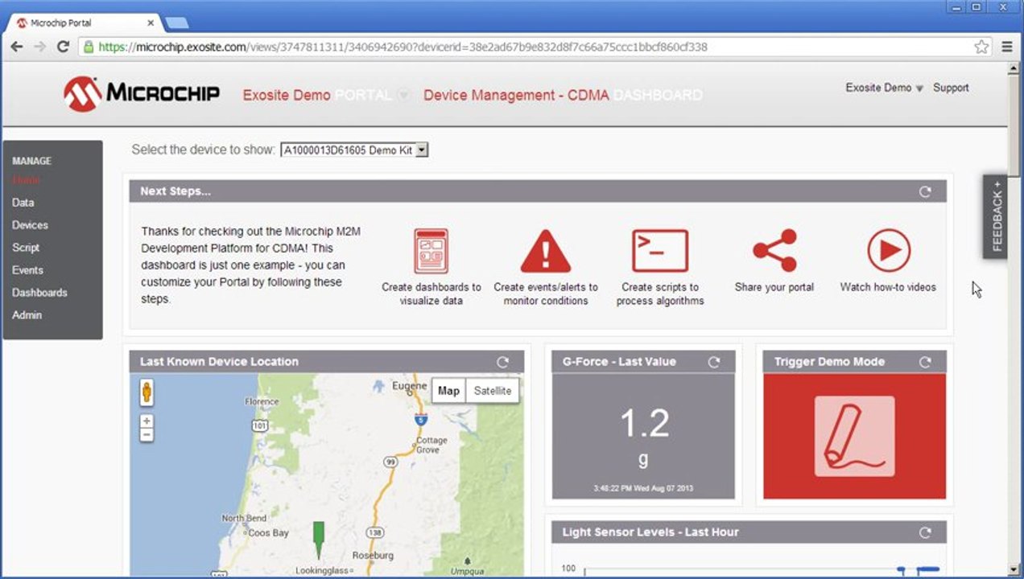This screenshot has width=1024, height=579.
Task: Switch the map to Map view
Action: pos(448,391)
